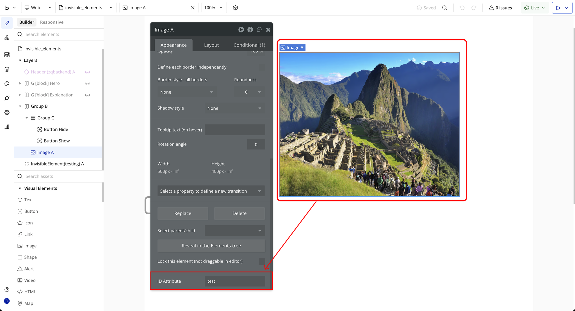Check Lock this element checkbox
Screen dimensions: 575x311
261,261
